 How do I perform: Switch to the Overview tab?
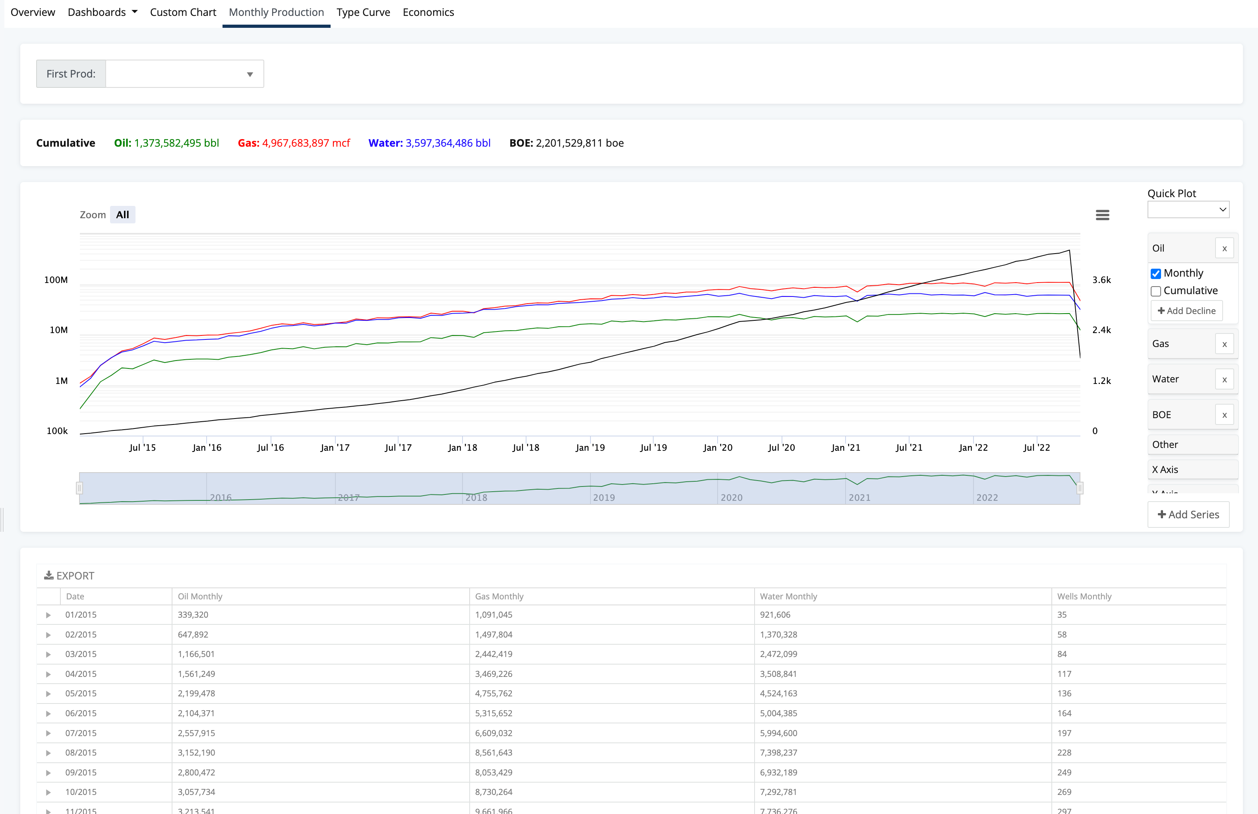[x=33, y=12]
